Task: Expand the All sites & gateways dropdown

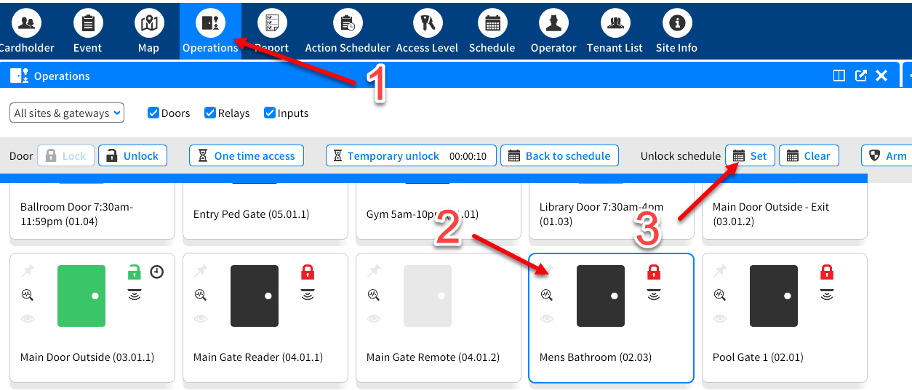Action: click(x=68, y=113)
